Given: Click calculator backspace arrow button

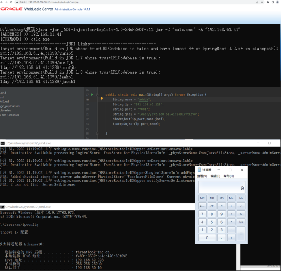Looking at the screenshot, I should (202, 206).
